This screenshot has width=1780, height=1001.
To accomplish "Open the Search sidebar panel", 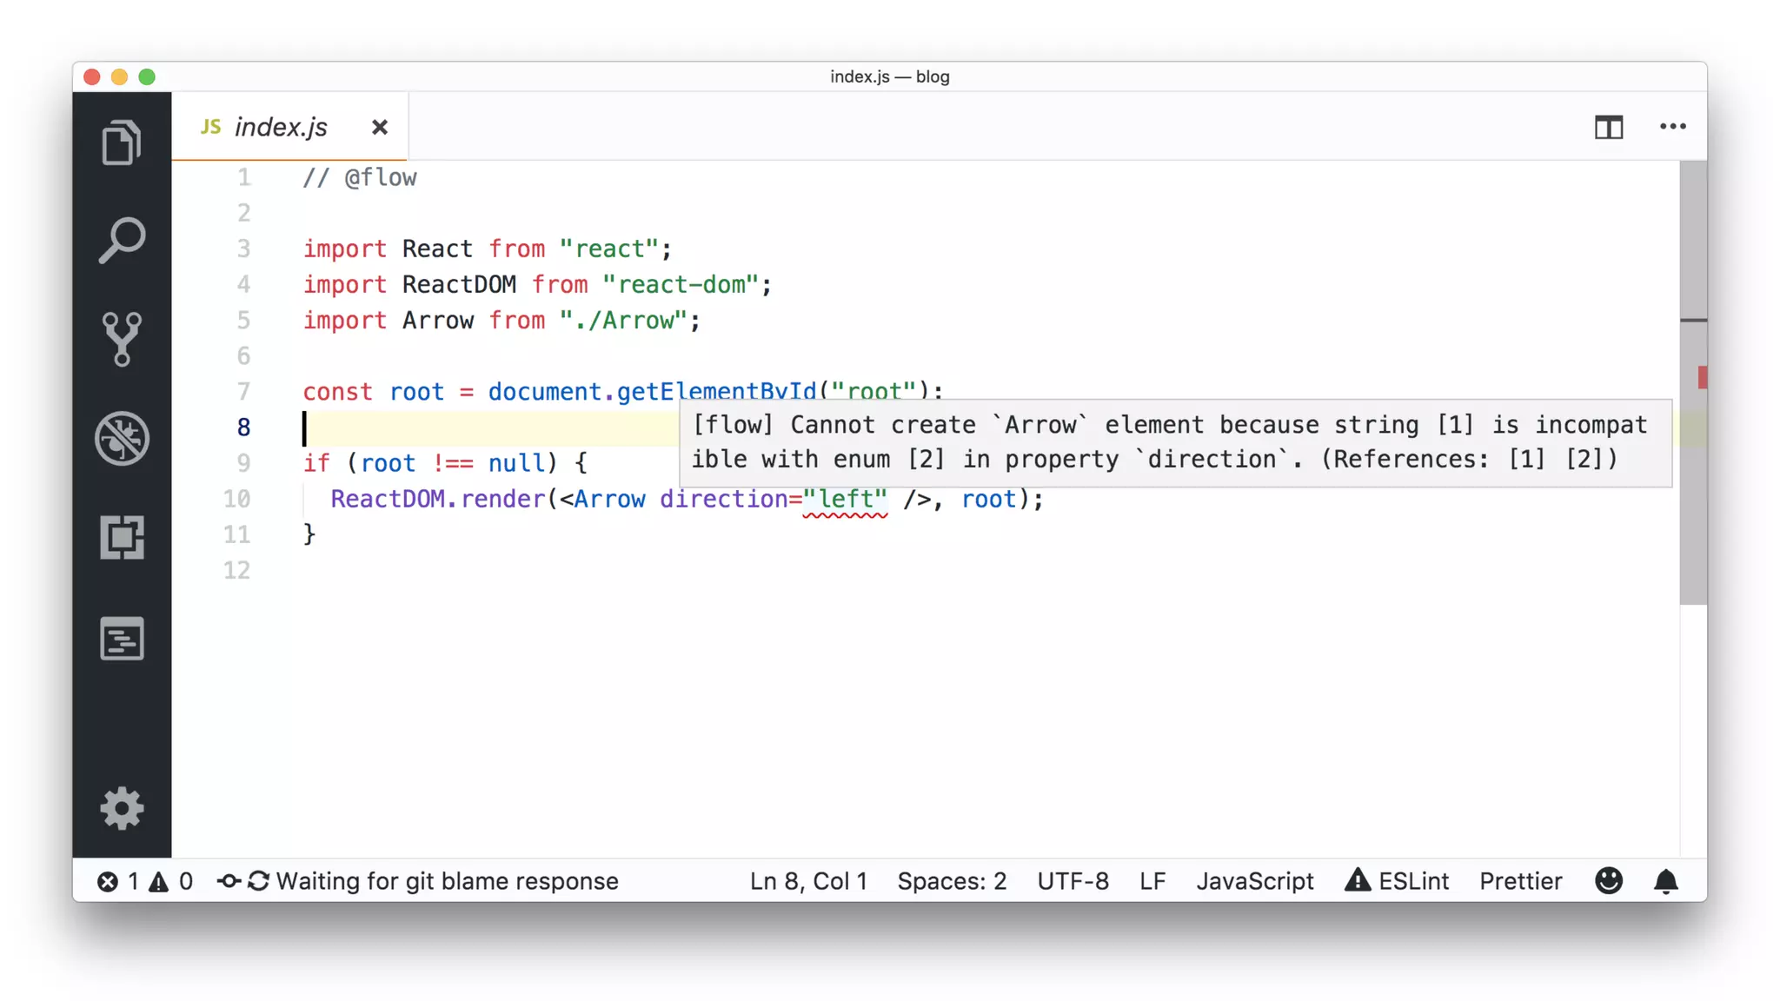I will (x=122, y=240).
